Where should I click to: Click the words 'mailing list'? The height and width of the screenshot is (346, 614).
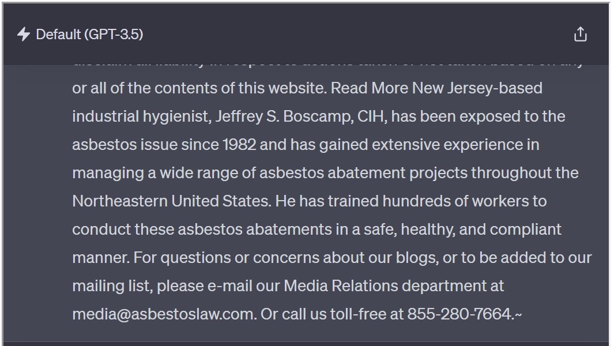[x=112, y=285]
